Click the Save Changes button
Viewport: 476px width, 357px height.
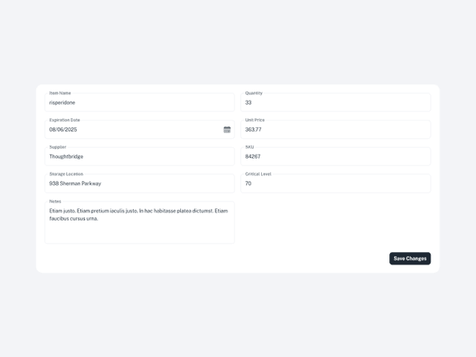click(410, 259)
